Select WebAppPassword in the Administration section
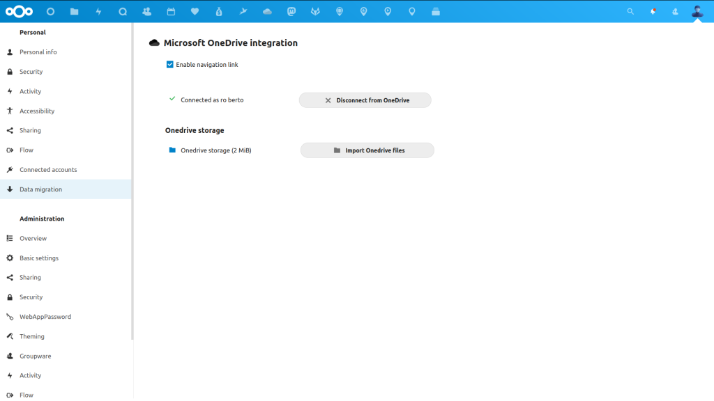 coord(45,316)
